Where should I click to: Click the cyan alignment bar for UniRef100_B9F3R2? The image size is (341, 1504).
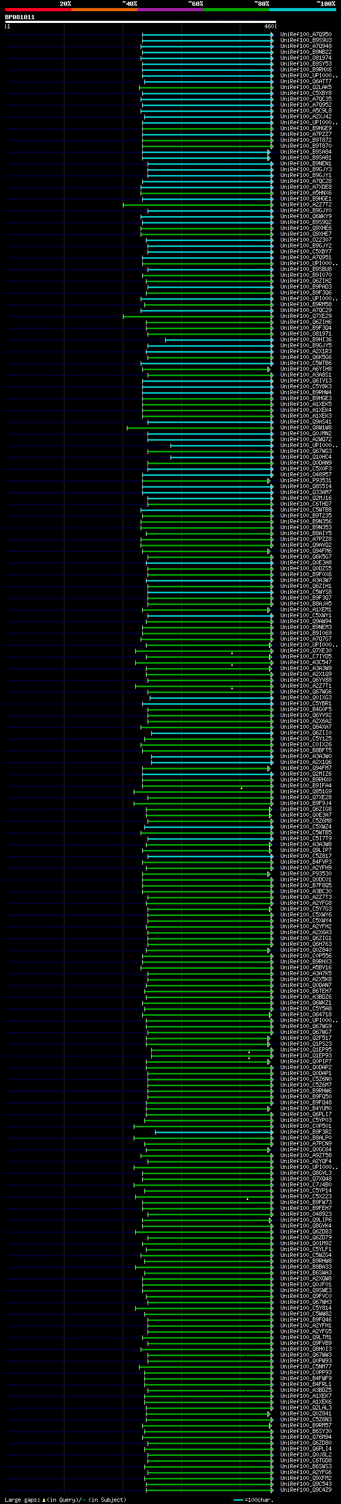coord(214,1132)
